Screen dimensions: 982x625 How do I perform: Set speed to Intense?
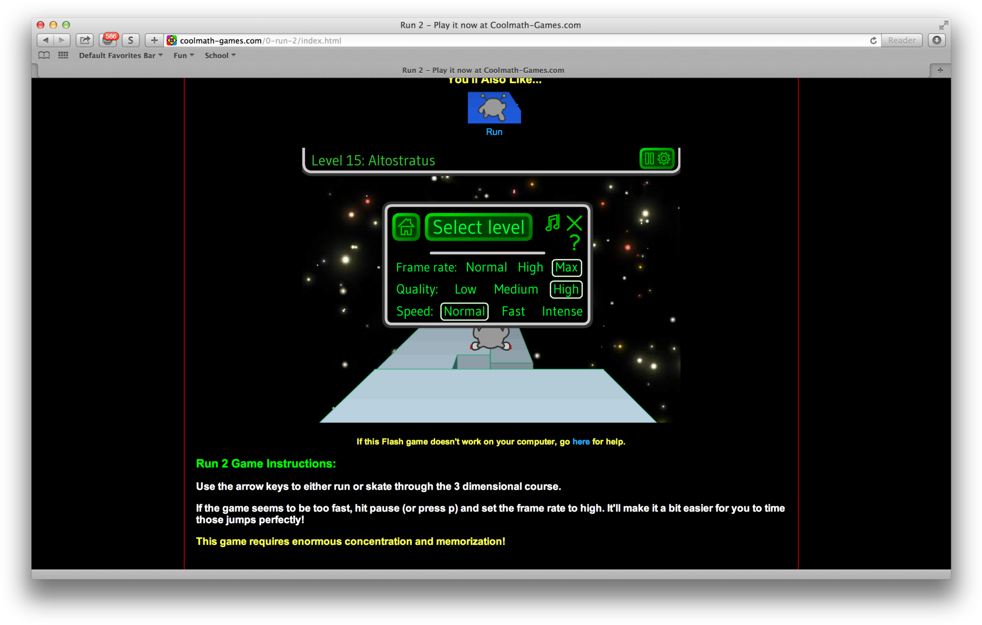[562, 311]
